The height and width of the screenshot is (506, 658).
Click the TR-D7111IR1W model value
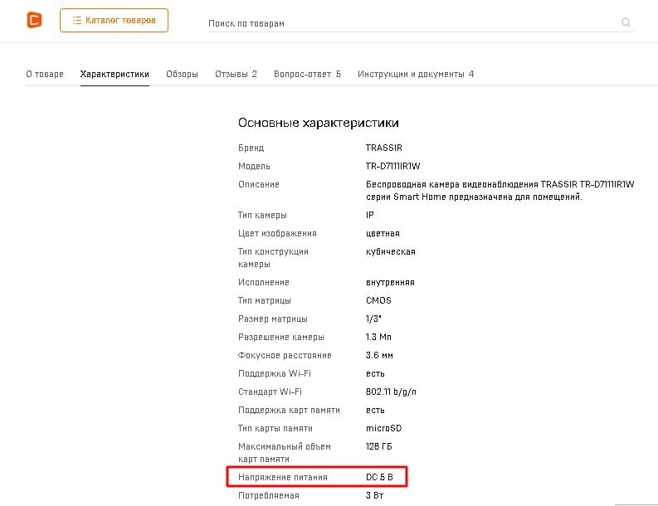(392, 166)
